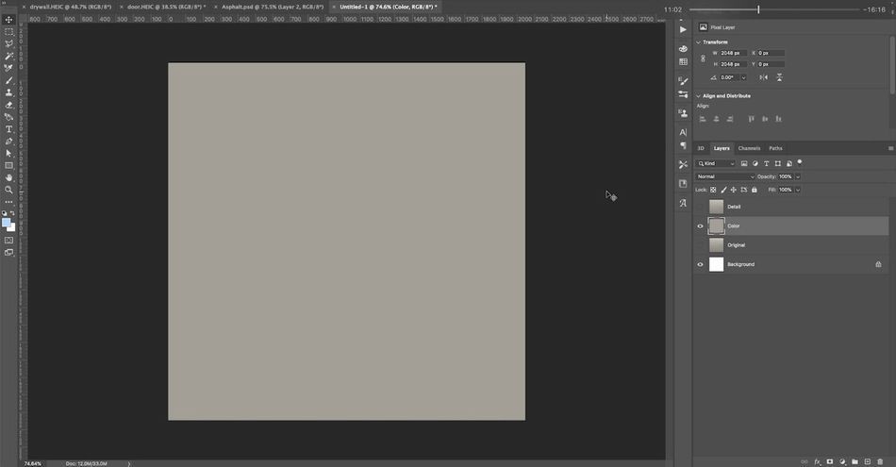Switch to the Paths tab
Image resolution: width=896 pixels, height=467 pixels.
tap(775, 149)
